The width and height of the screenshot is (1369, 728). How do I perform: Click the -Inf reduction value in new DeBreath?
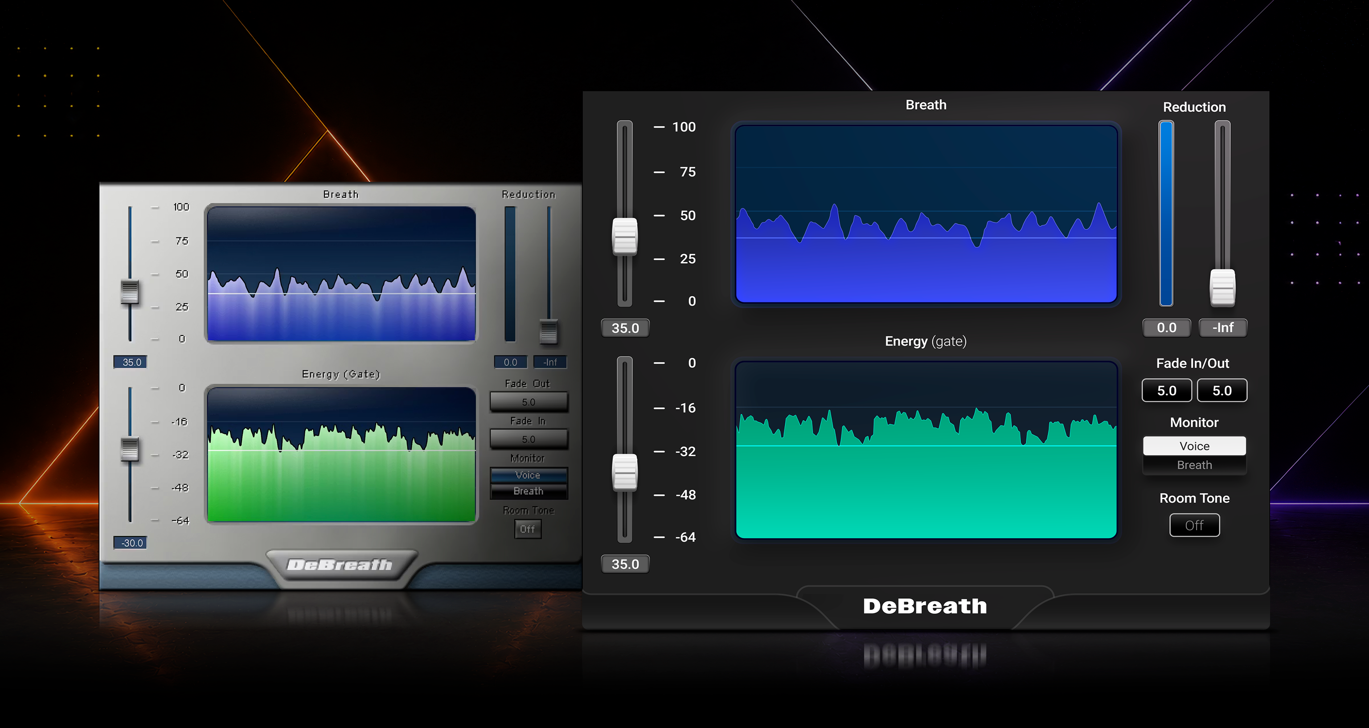(1223, 327)
